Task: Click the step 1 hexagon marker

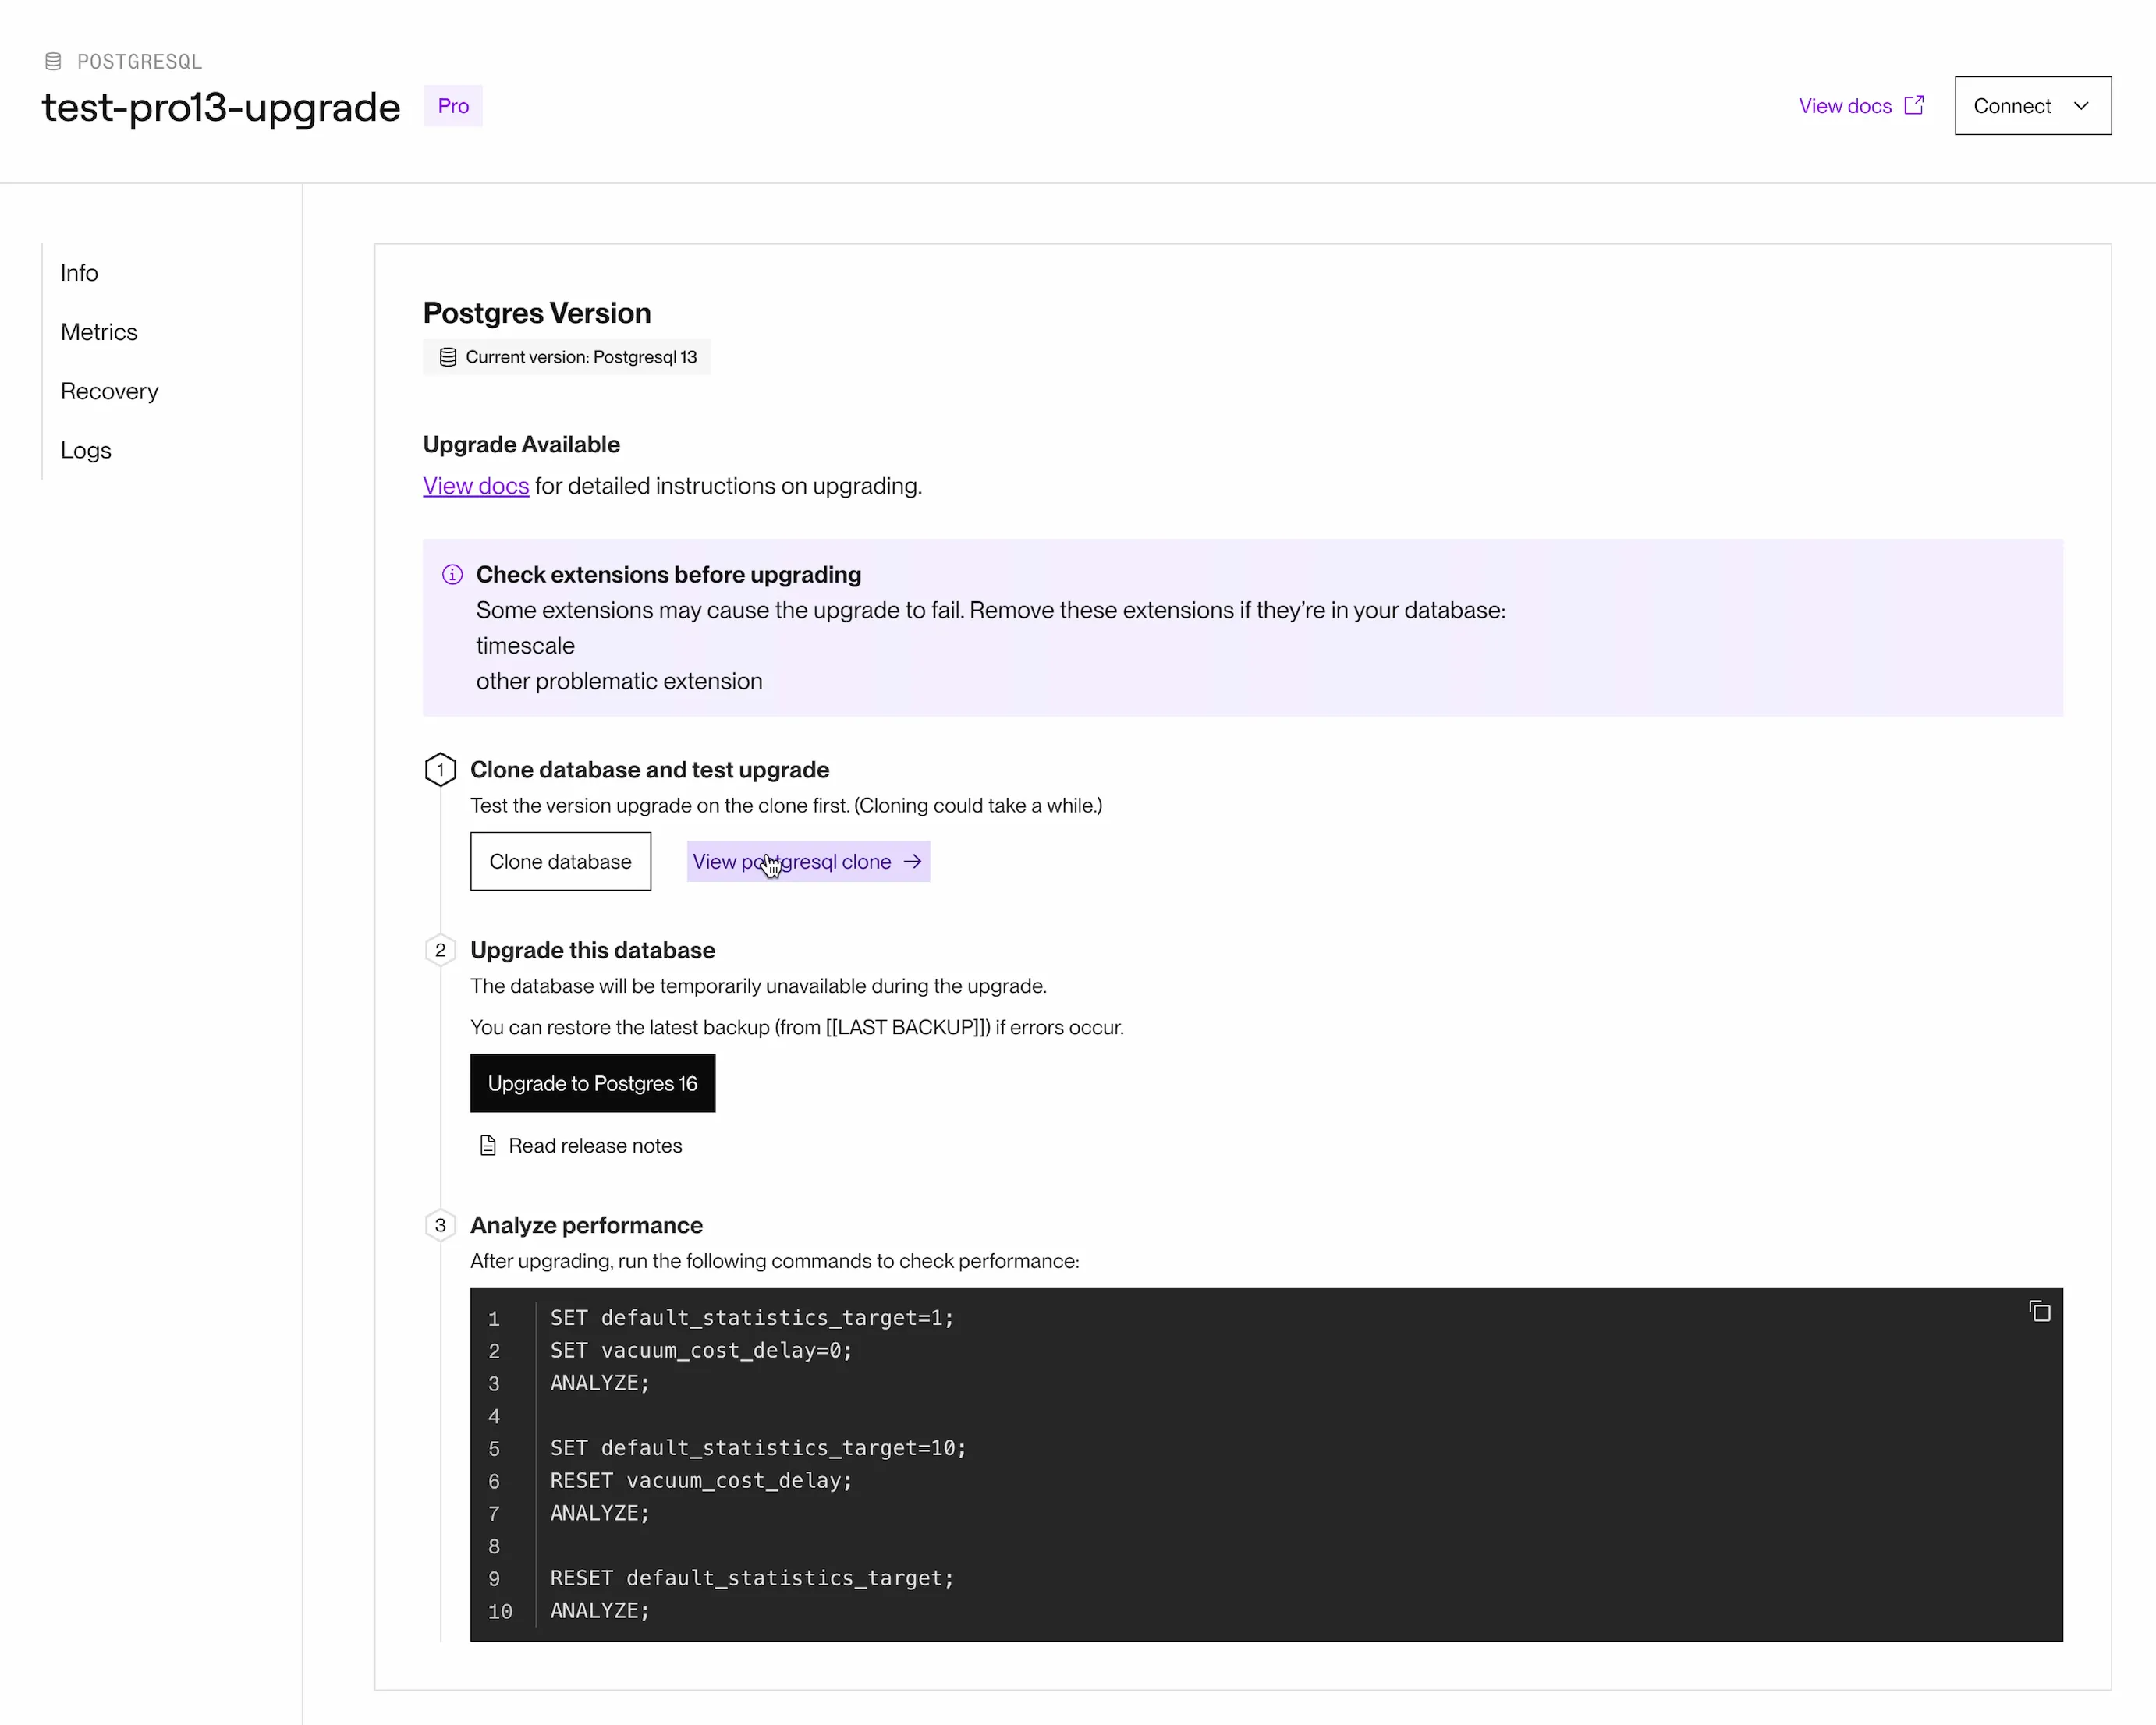Action: click(x=440, y=770)
